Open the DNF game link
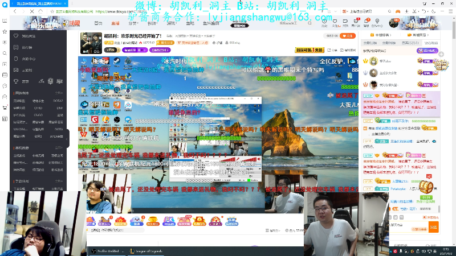456x256 pixels. coord(60,108)
